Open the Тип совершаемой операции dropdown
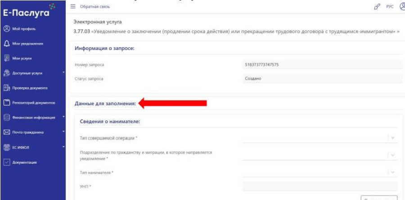Image resolution: width=405 pixels, height=200 pixels. [x=319, y=138]
